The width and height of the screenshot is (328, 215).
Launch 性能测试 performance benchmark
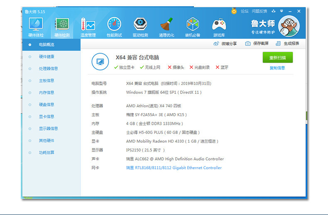click(x=114, y=27)
